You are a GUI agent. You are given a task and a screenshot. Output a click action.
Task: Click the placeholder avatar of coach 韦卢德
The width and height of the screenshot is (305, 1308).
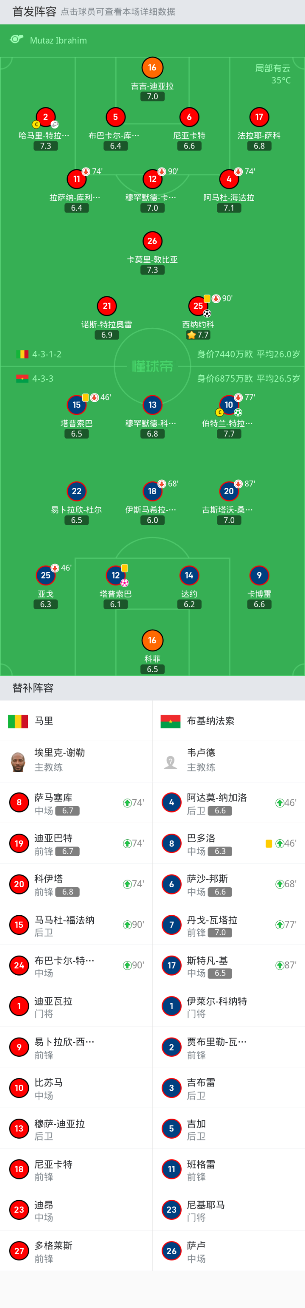(x=171, y=762)
